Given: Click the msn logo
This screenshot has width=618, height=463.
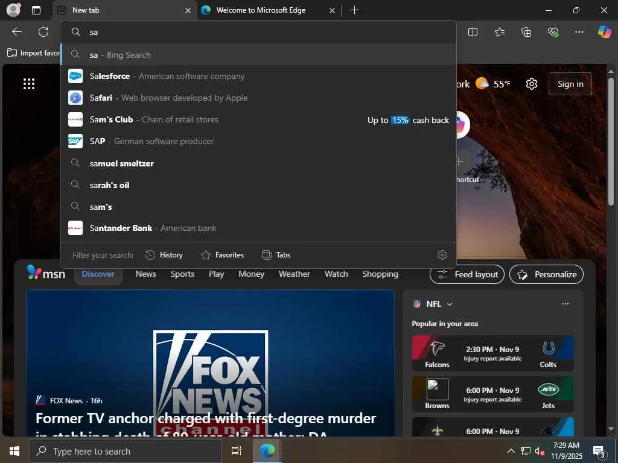Looking at the screenshot, I should 46,273.
